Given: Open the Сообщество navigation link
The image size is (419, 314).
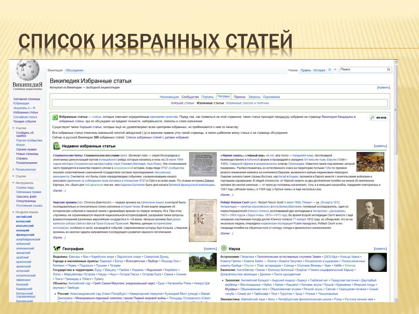Looking at the screenshot, I should (x=190, y=97).
